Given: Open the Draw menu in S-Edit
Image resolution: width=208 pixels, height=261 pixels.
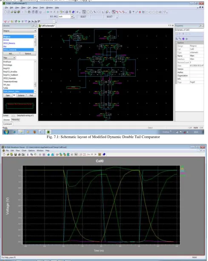Looking at the screenshot, I should pos(23,8).
